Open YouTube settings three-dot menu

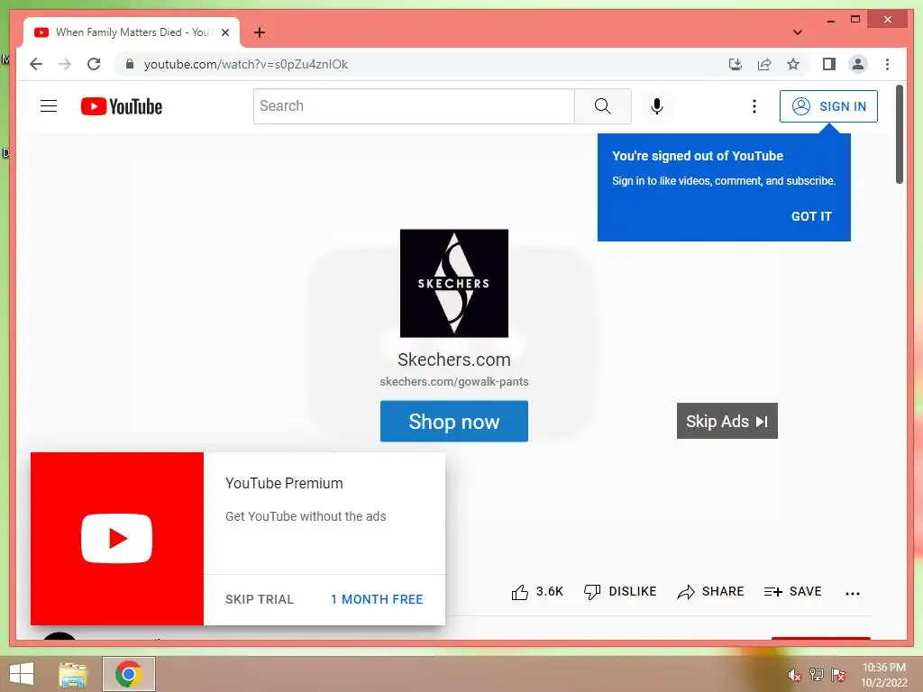tap(754, 106)
